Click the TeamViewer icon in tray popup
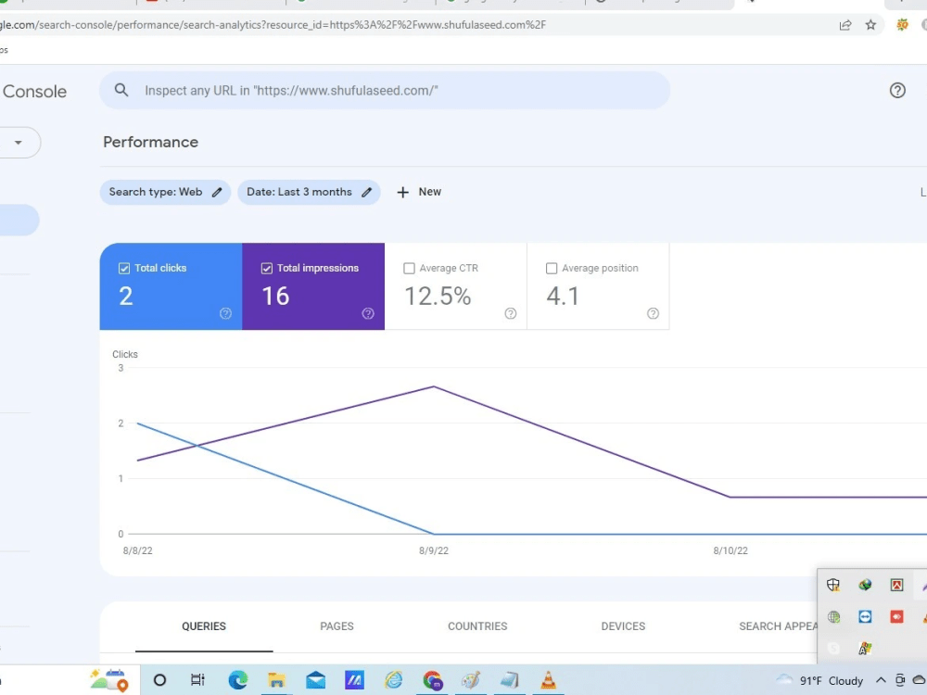This screenshot has width=927, height=695. tap(865, 617)
